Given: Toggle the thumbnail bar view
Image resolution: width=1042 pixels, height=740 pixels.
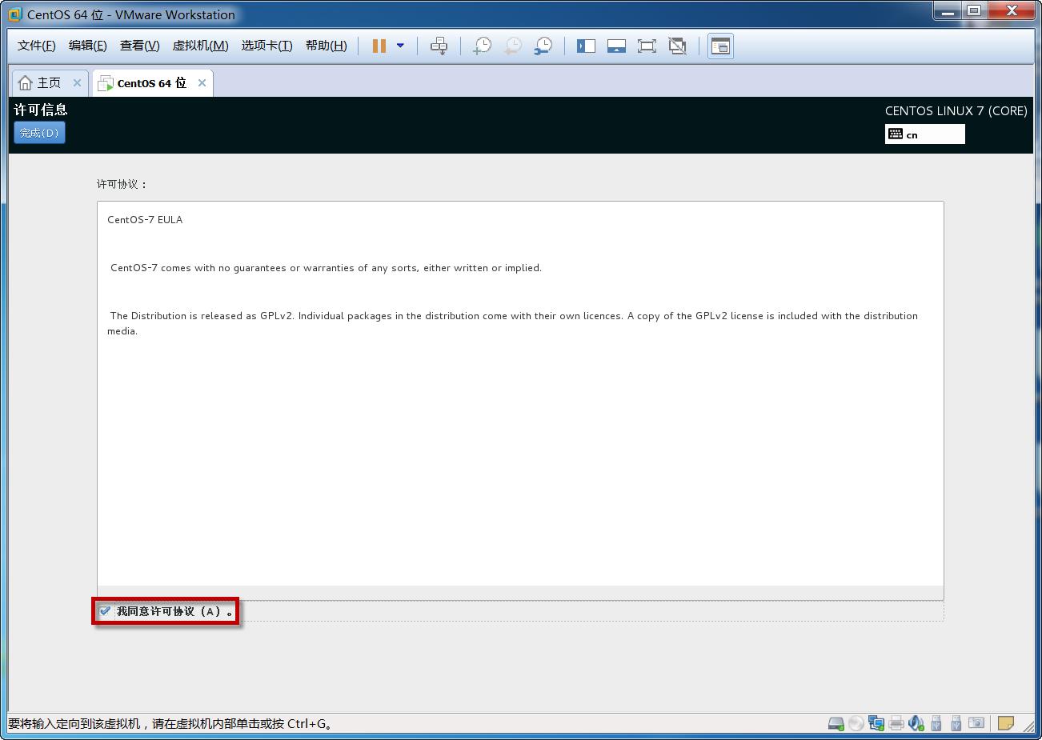Looking at the screenshot, I should pos(616,46).
